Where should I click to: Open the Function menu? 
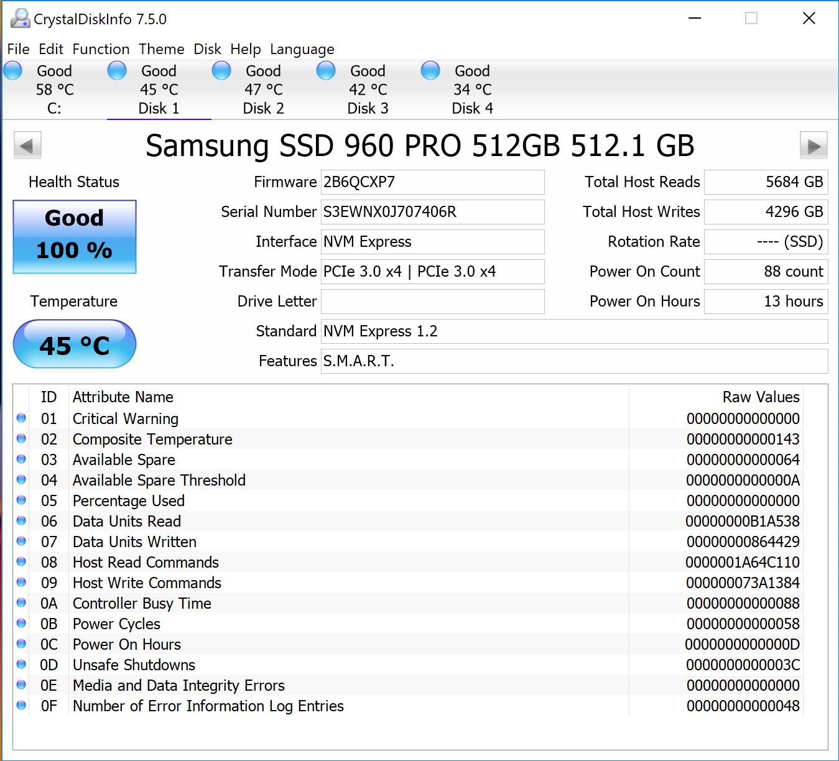tap(101, 49)
